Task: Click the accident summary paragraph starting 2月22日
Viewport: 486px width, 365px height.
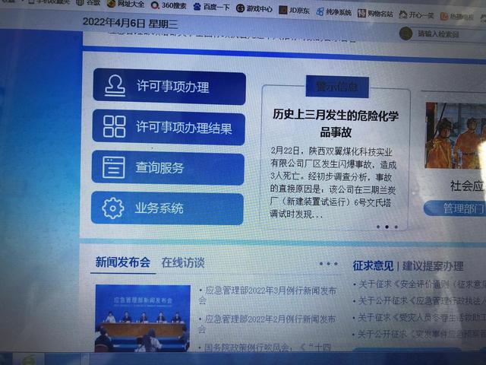Action: click(333, 182)
